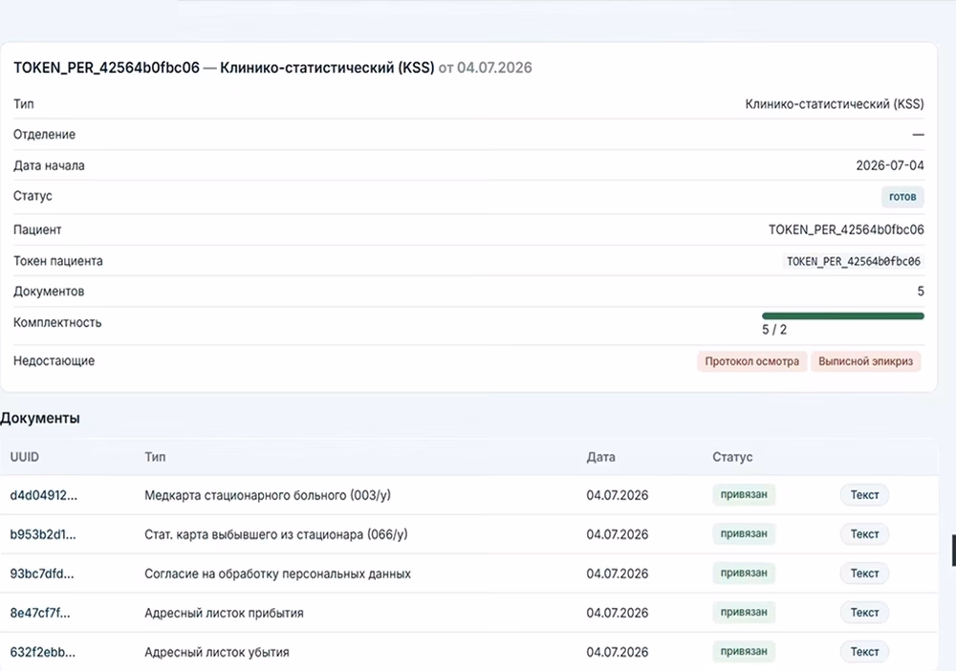The height and width of the screenshot is (671, 956).
Task: Click the Документов count value 5
Action: [921, 292]
